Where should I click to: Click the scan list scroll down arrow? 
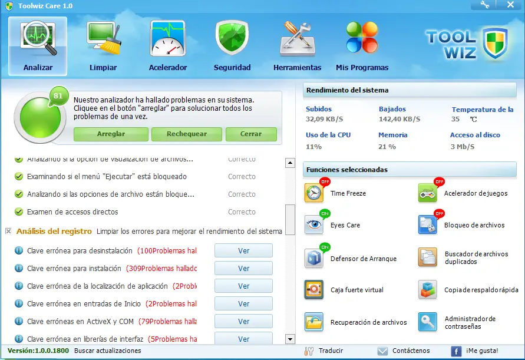pos(290,339)
